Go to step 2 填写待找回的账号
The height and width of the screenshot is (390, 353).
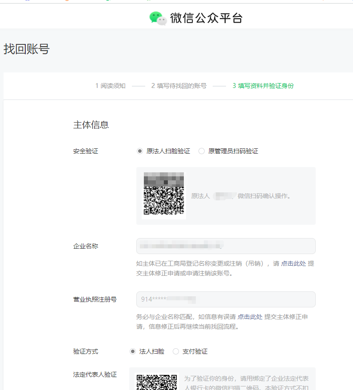click(179, 86)
